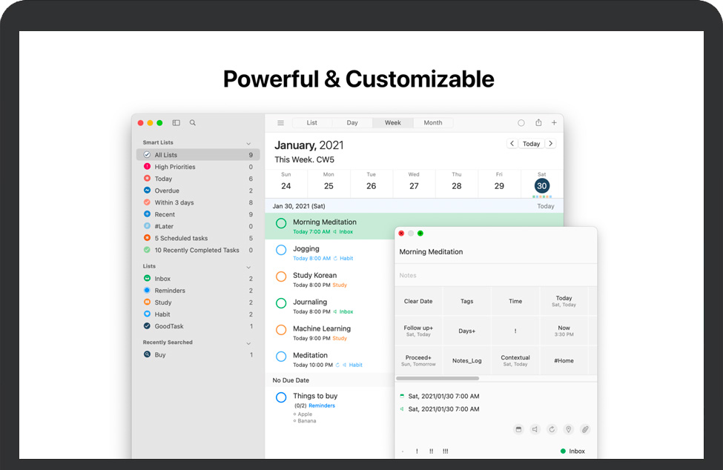Click the Today navigation button
This screenshot has width=723, height=470.
pyautogui.click(x=531, y=144)
